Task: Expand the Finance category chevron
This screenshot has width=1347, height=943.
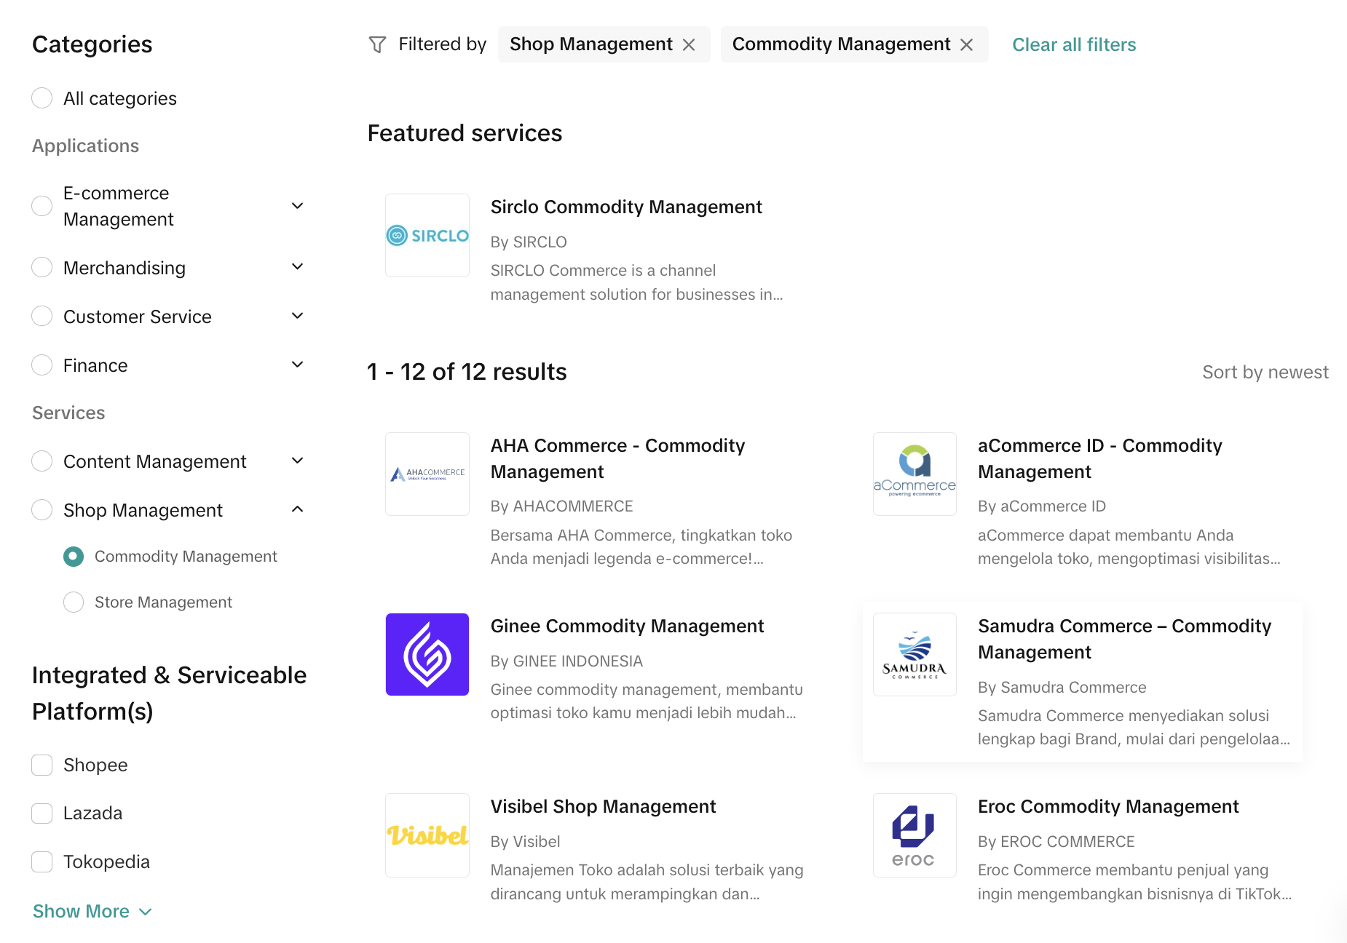Action: pyautogui.click(x=297, y=365)
